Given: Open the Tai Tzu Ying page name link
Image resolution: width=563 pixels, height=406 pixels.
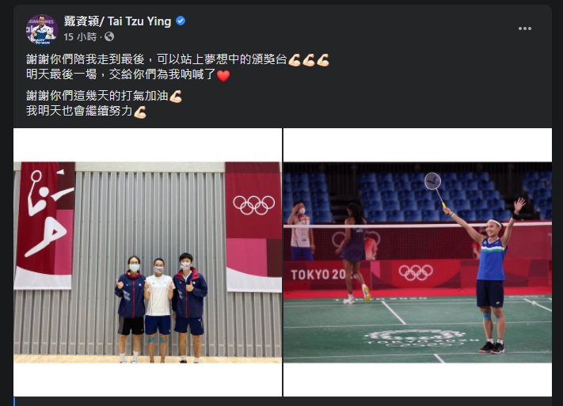Looking at the screenshot, I should coord(117,21).
